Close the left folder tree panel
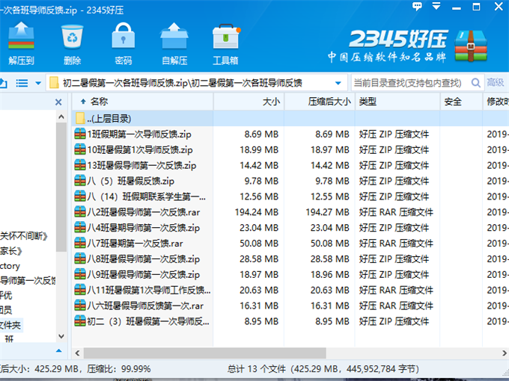 [x=60, y=102]
